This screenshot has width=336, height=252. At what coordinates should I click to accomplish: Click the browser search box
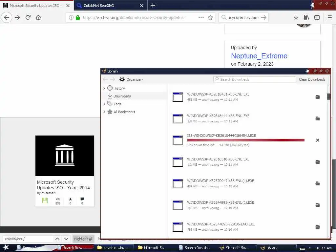(x=243, y=17)
